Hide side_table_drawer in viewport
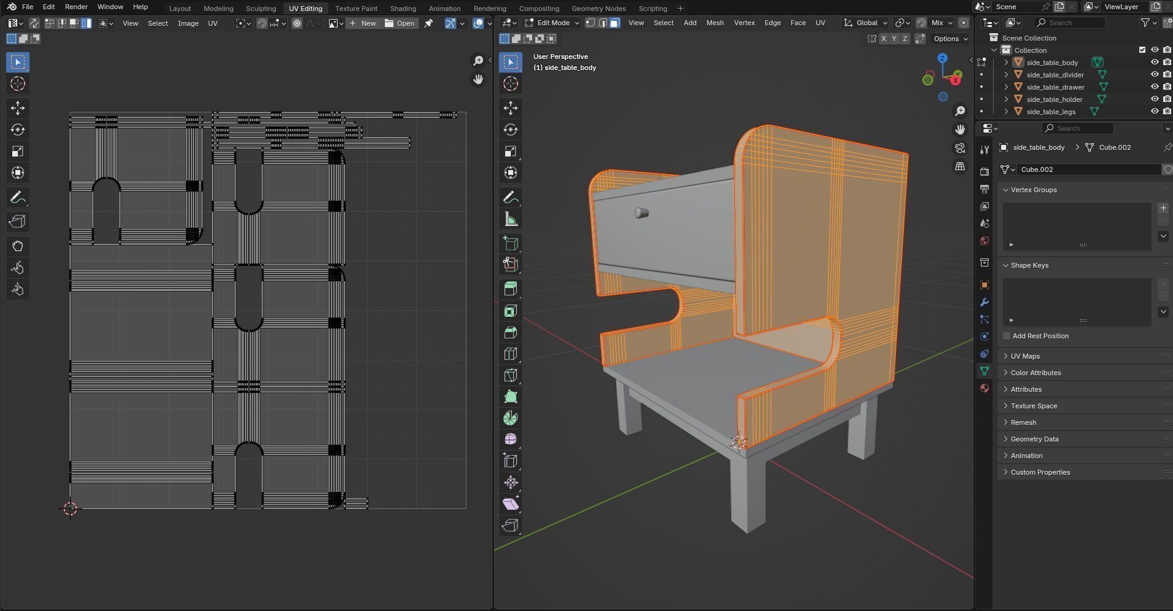The height and width of the screenshot is (611, 1173). [x=1155, y=87]
